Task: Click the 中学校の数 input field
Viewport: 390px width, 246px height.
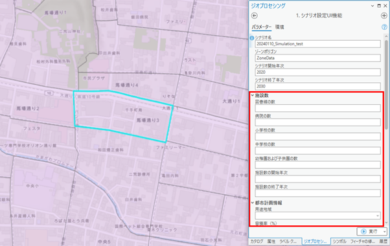Action: pyautogui.click(x=317, y=151)
